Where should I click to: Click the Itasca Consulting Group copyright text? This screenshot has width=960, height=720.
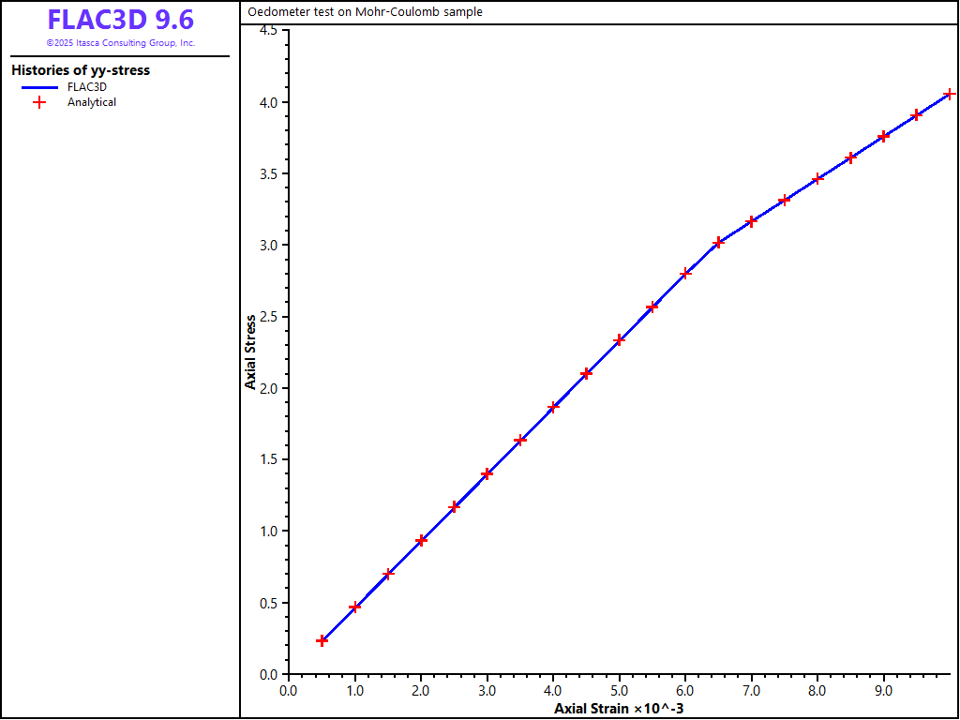pyautogui.click(x=120, y=43)
